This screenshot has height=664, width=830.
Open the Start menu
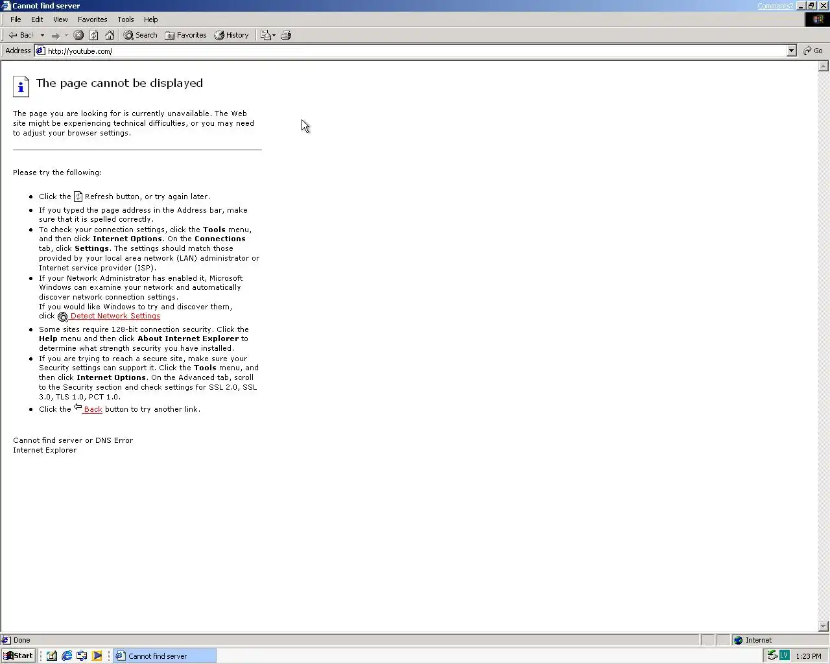click(x=19, y=656)
